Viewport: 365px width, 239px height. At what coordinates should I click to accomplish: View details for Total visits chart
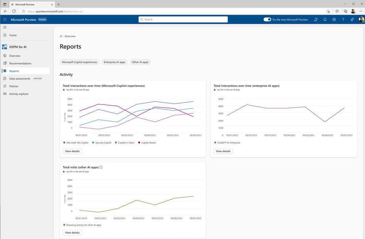pyautogui.click(x=72, y=232)
